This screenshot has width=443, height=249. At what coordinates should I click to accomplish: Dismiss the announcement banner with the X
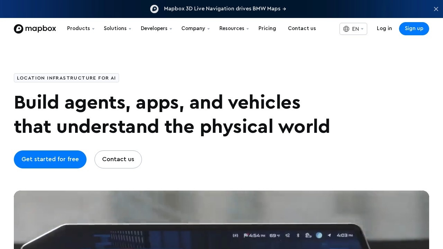pos(436,9)
